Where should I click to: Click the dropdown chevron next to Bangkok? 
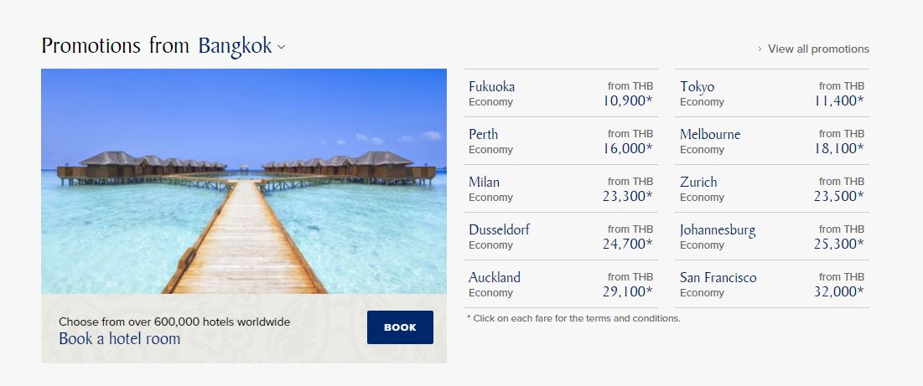(282, 47)
